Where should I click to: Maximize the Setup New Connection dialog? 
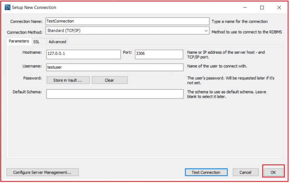[x=262, y=7]
